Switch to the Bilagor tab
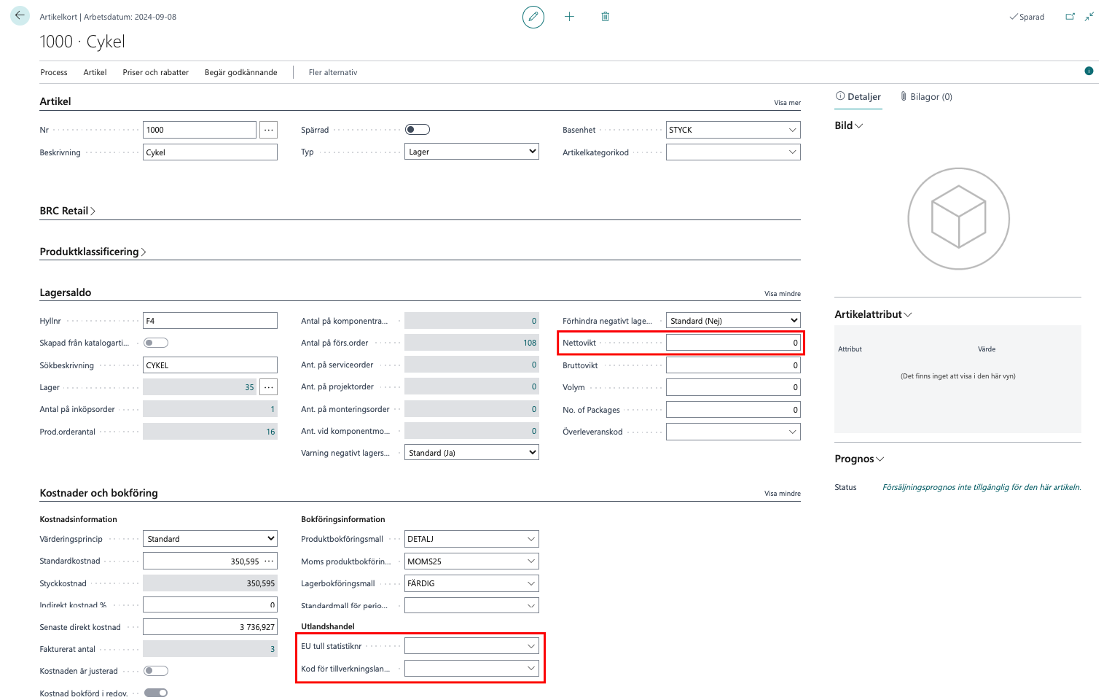Viewport: 1120px width, 700px height. pyautogui.click(x=926, y=96)
